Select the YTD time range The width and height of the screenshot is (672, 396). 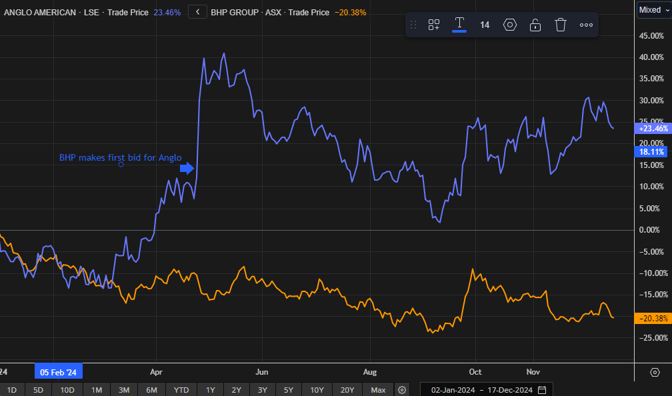coord(181,389)
